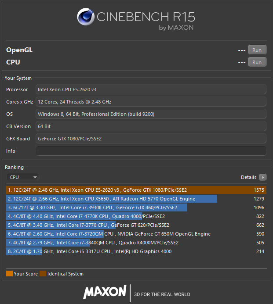Open the CPU ranking dropdown
Image resolution: width=273 pixels, height=304 pixels.
click(23, 177)
